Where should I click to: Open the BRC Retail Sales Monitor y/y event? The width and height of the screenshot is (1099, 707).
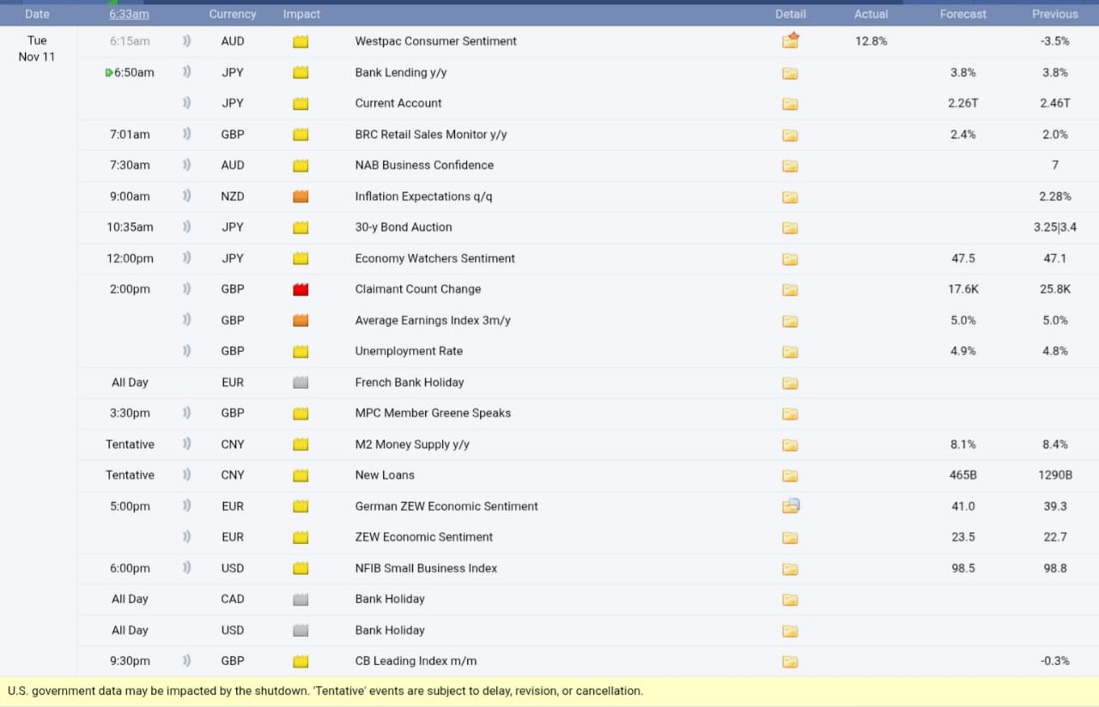pos(431,135)
